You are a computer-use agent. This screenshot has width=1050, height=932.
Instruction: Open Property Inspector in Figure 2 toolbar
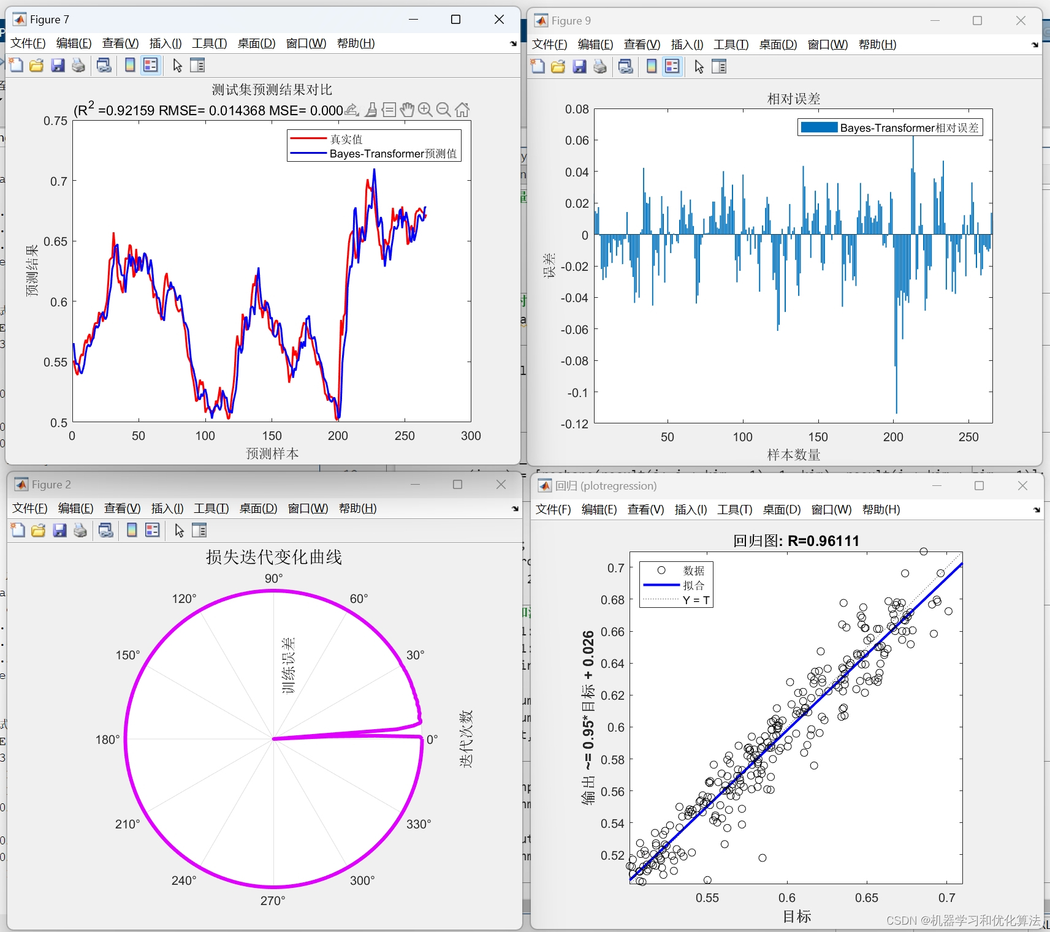point(199,530)
